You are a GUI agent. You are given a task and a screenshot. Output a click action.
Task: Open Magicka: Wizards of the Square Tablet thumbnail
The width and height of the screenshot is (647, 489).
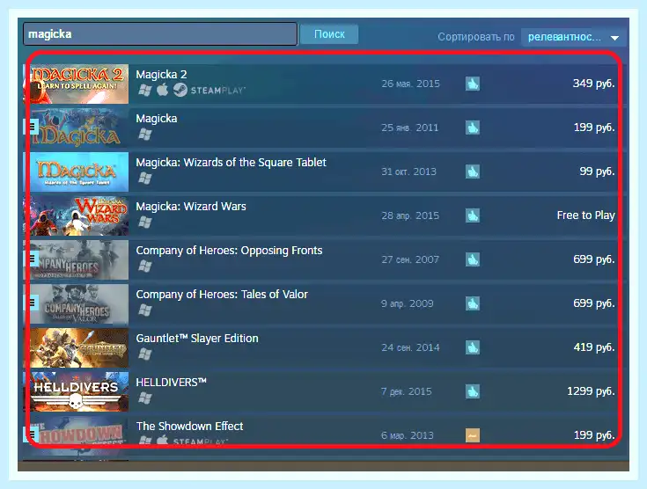click(77, 172)
